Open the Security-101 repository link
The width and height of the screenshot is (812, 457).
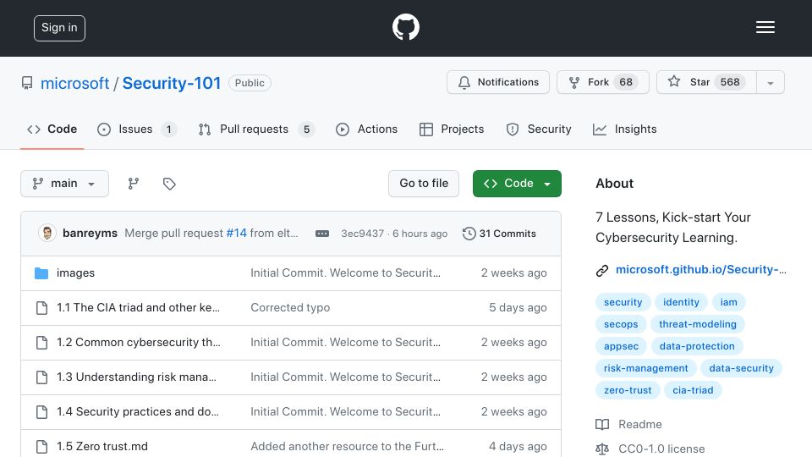[x=172, y=83]
